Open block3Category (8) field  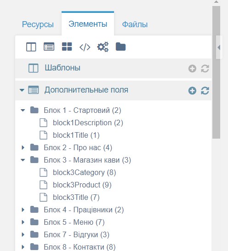[85, 172]
